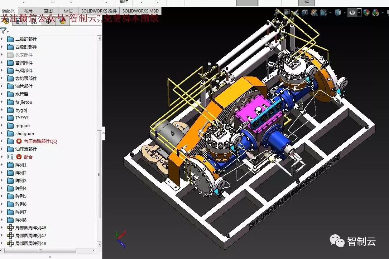Viewport: 389px width, 259px height.
Task: Switch to the 布局 ribbon tab
Action: tap(28, 11)
